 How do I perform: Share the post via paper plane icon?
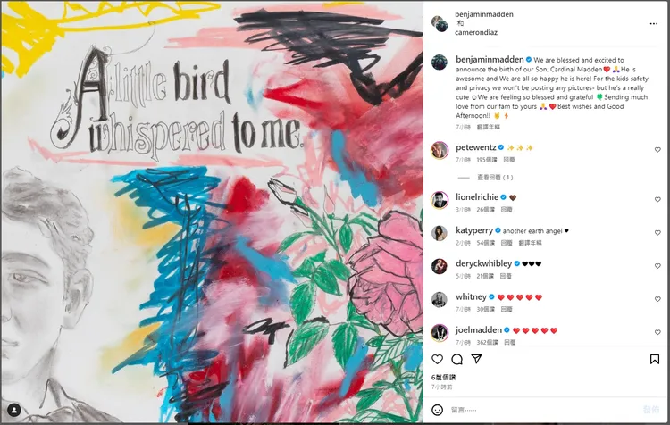pyautogui.click(x=476, y=359)
